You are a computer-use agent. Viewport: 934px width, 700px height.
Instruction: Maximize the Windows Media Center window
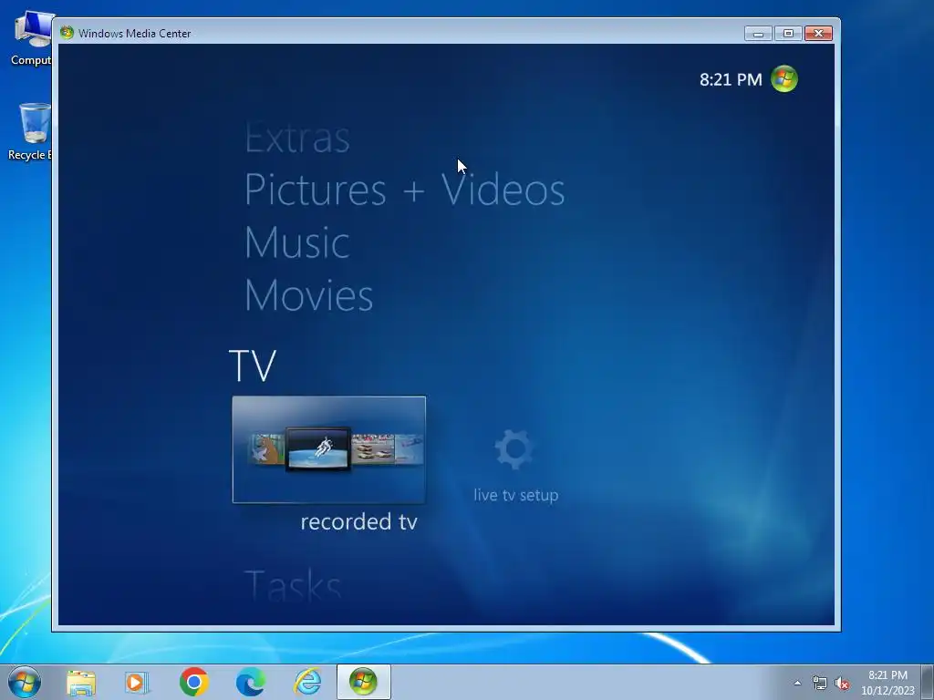[788, 34]
